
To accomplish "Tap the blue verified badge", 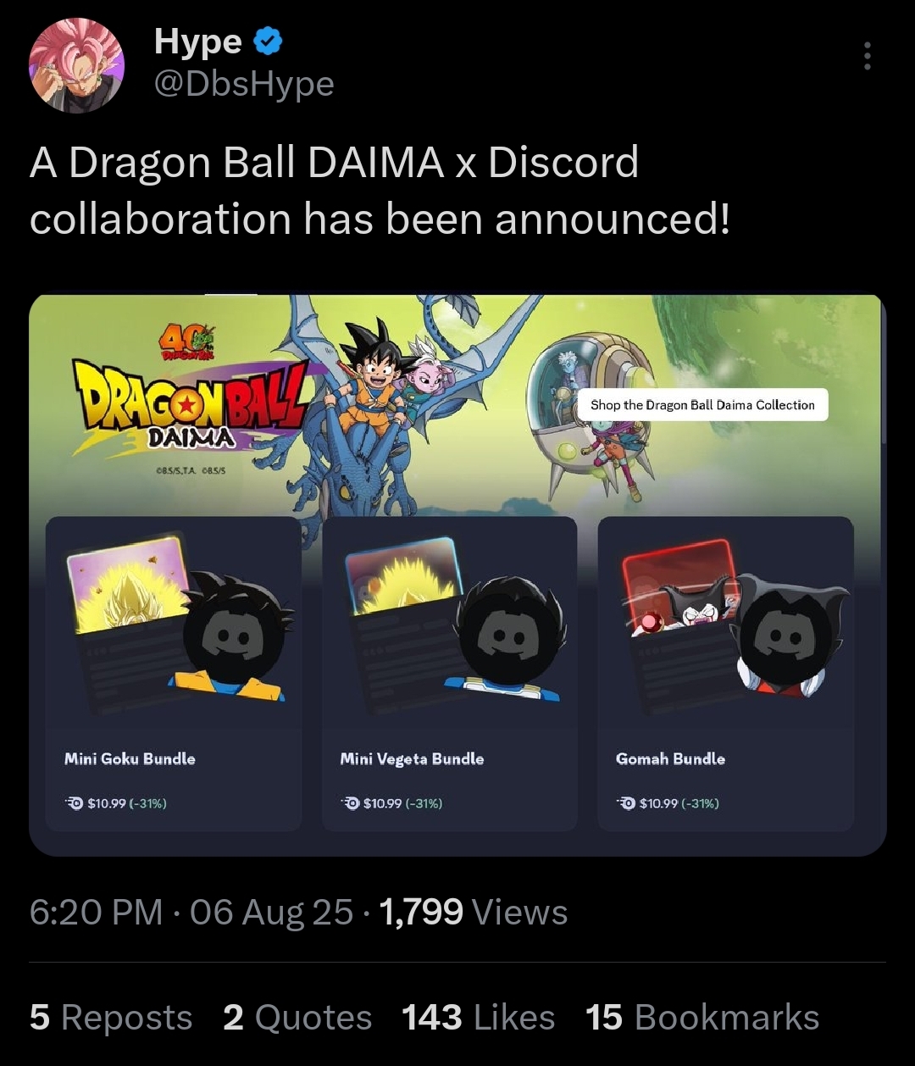I will tap(269, 40).
